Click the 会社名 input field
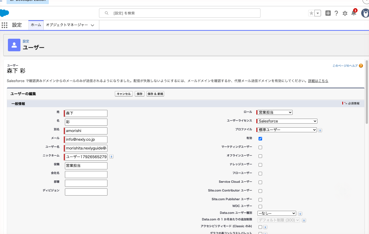This screenshot has height=234, width=369. click(x=86, y=175)
